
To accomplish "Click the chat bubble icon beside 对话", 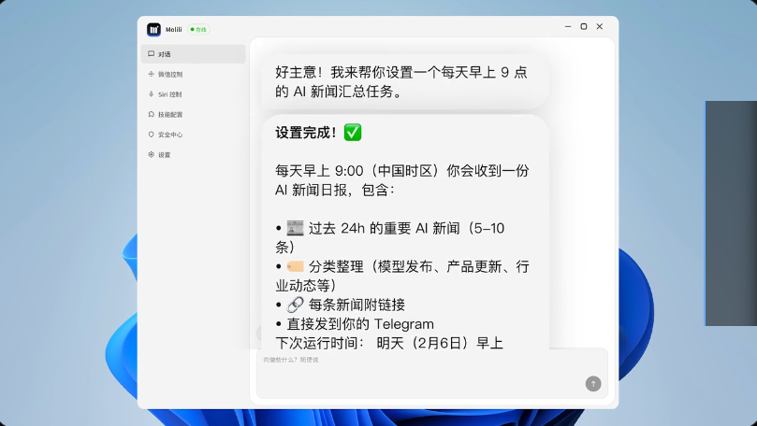I will pyautogui.click(x=152, y=54).
